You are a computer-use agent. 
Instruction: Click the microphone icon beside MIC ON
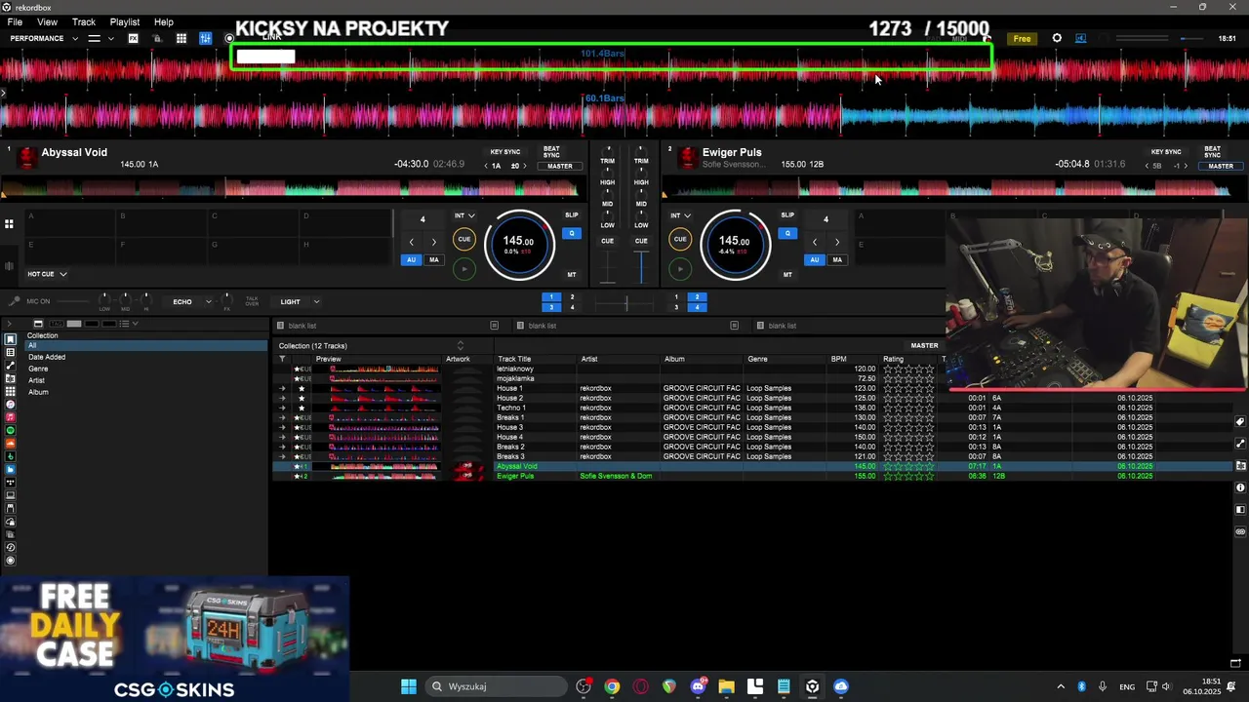[x=14, y=301]
